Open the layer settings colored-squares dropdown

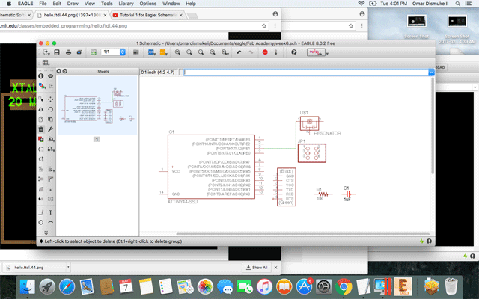[x=42, y=87]
